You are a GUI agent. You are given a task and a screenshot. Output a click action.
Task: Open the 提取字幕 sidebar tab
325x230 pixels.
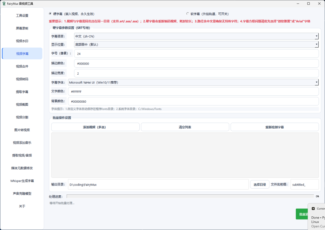(22, 92)
